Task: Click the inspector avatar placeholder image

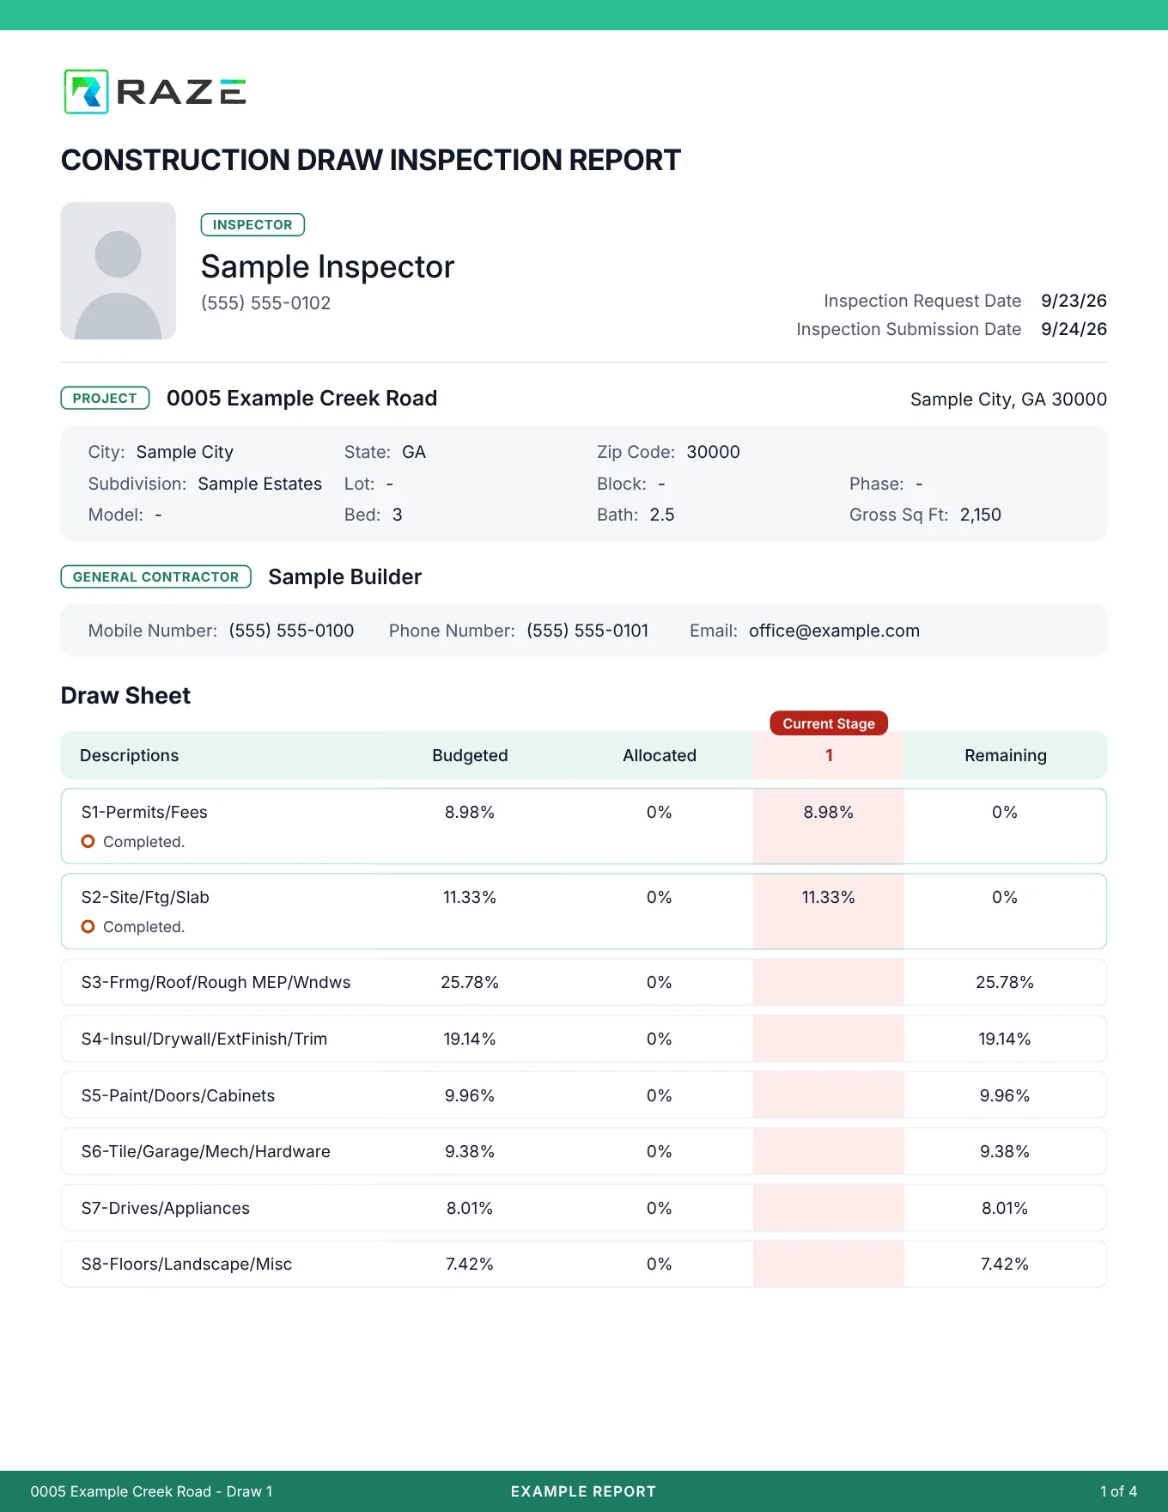Action: [119, 271]
